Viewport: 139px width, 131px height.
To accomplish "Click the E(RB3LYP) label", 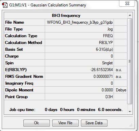I will coord(16,70).
